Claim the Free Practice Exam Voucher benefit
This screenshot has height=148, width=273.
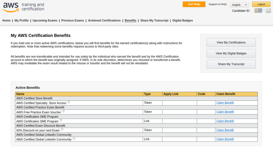click(x=225, y=112)
